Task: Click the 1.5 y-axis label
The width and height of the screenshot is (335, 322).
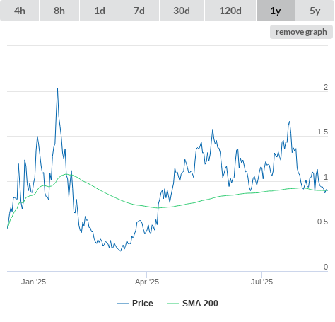Action: tap(322, 132)
